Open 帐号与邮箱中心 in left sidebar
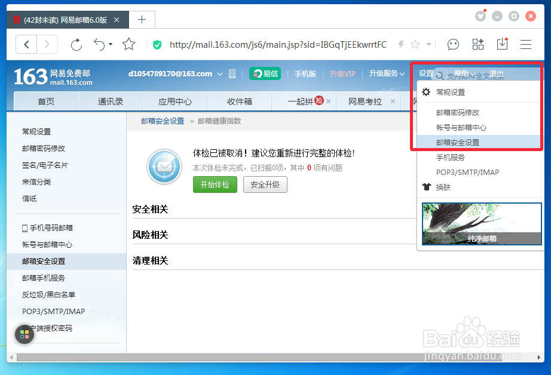 point(47,245)
